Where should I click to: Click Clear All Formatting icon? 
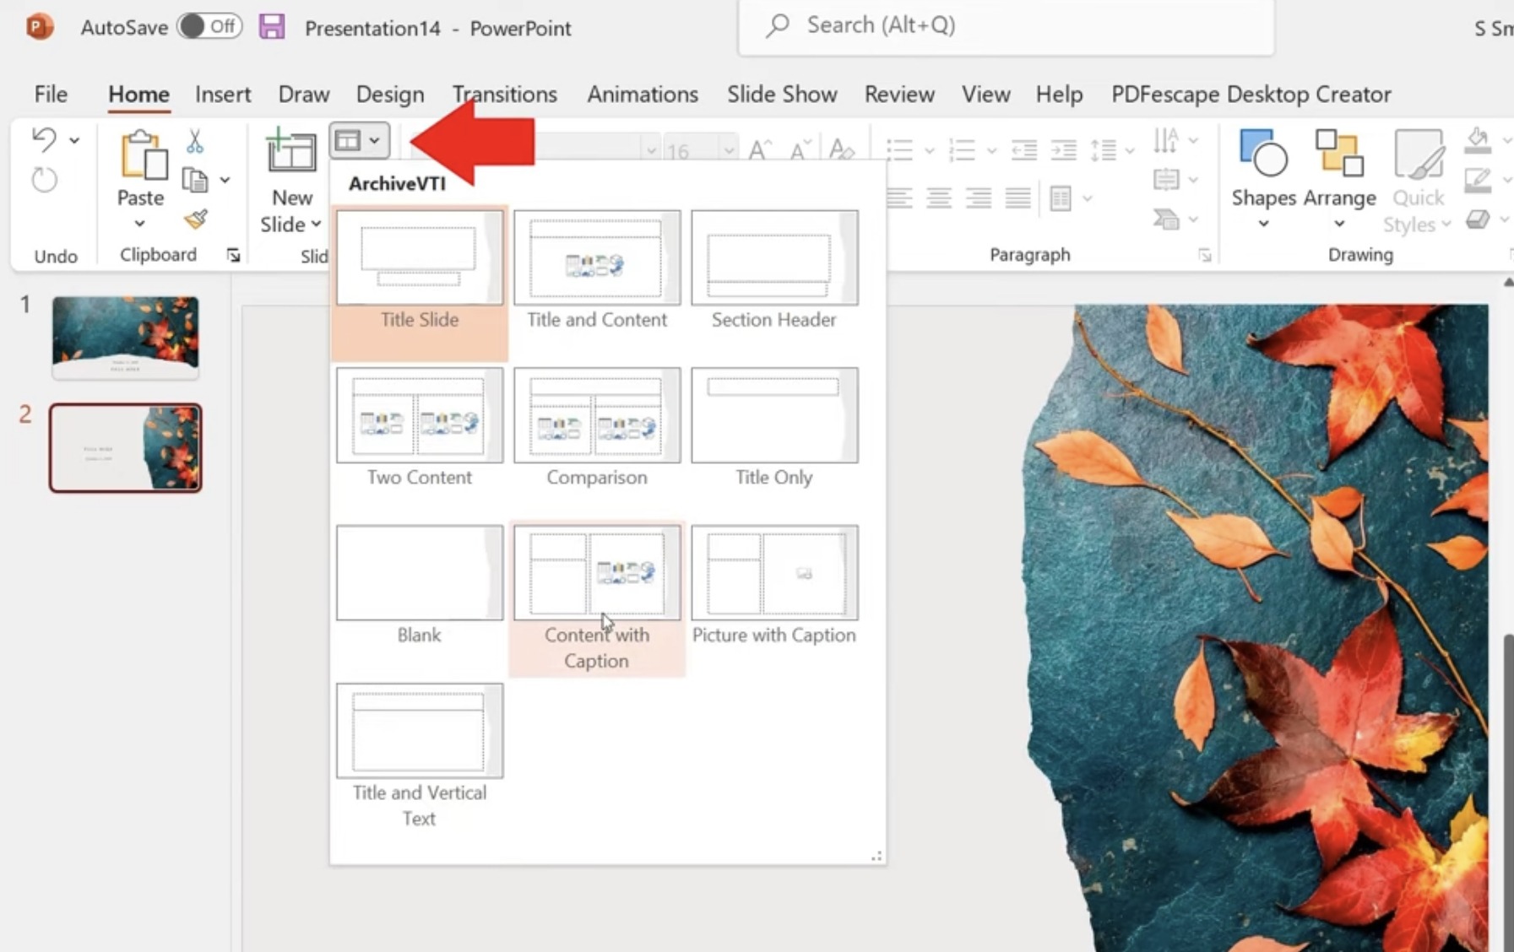point(842,150)
